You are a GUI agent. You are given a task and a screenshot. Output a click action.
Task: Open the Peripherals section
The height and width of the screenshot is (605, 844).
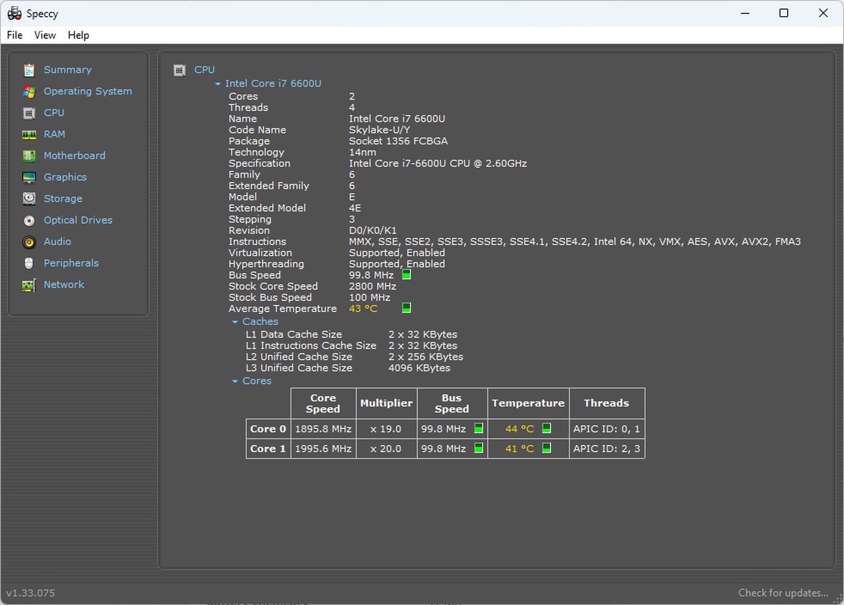71,263
